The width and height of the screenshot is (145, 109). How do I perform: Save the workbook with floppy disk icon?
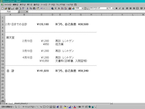[9, 8]
